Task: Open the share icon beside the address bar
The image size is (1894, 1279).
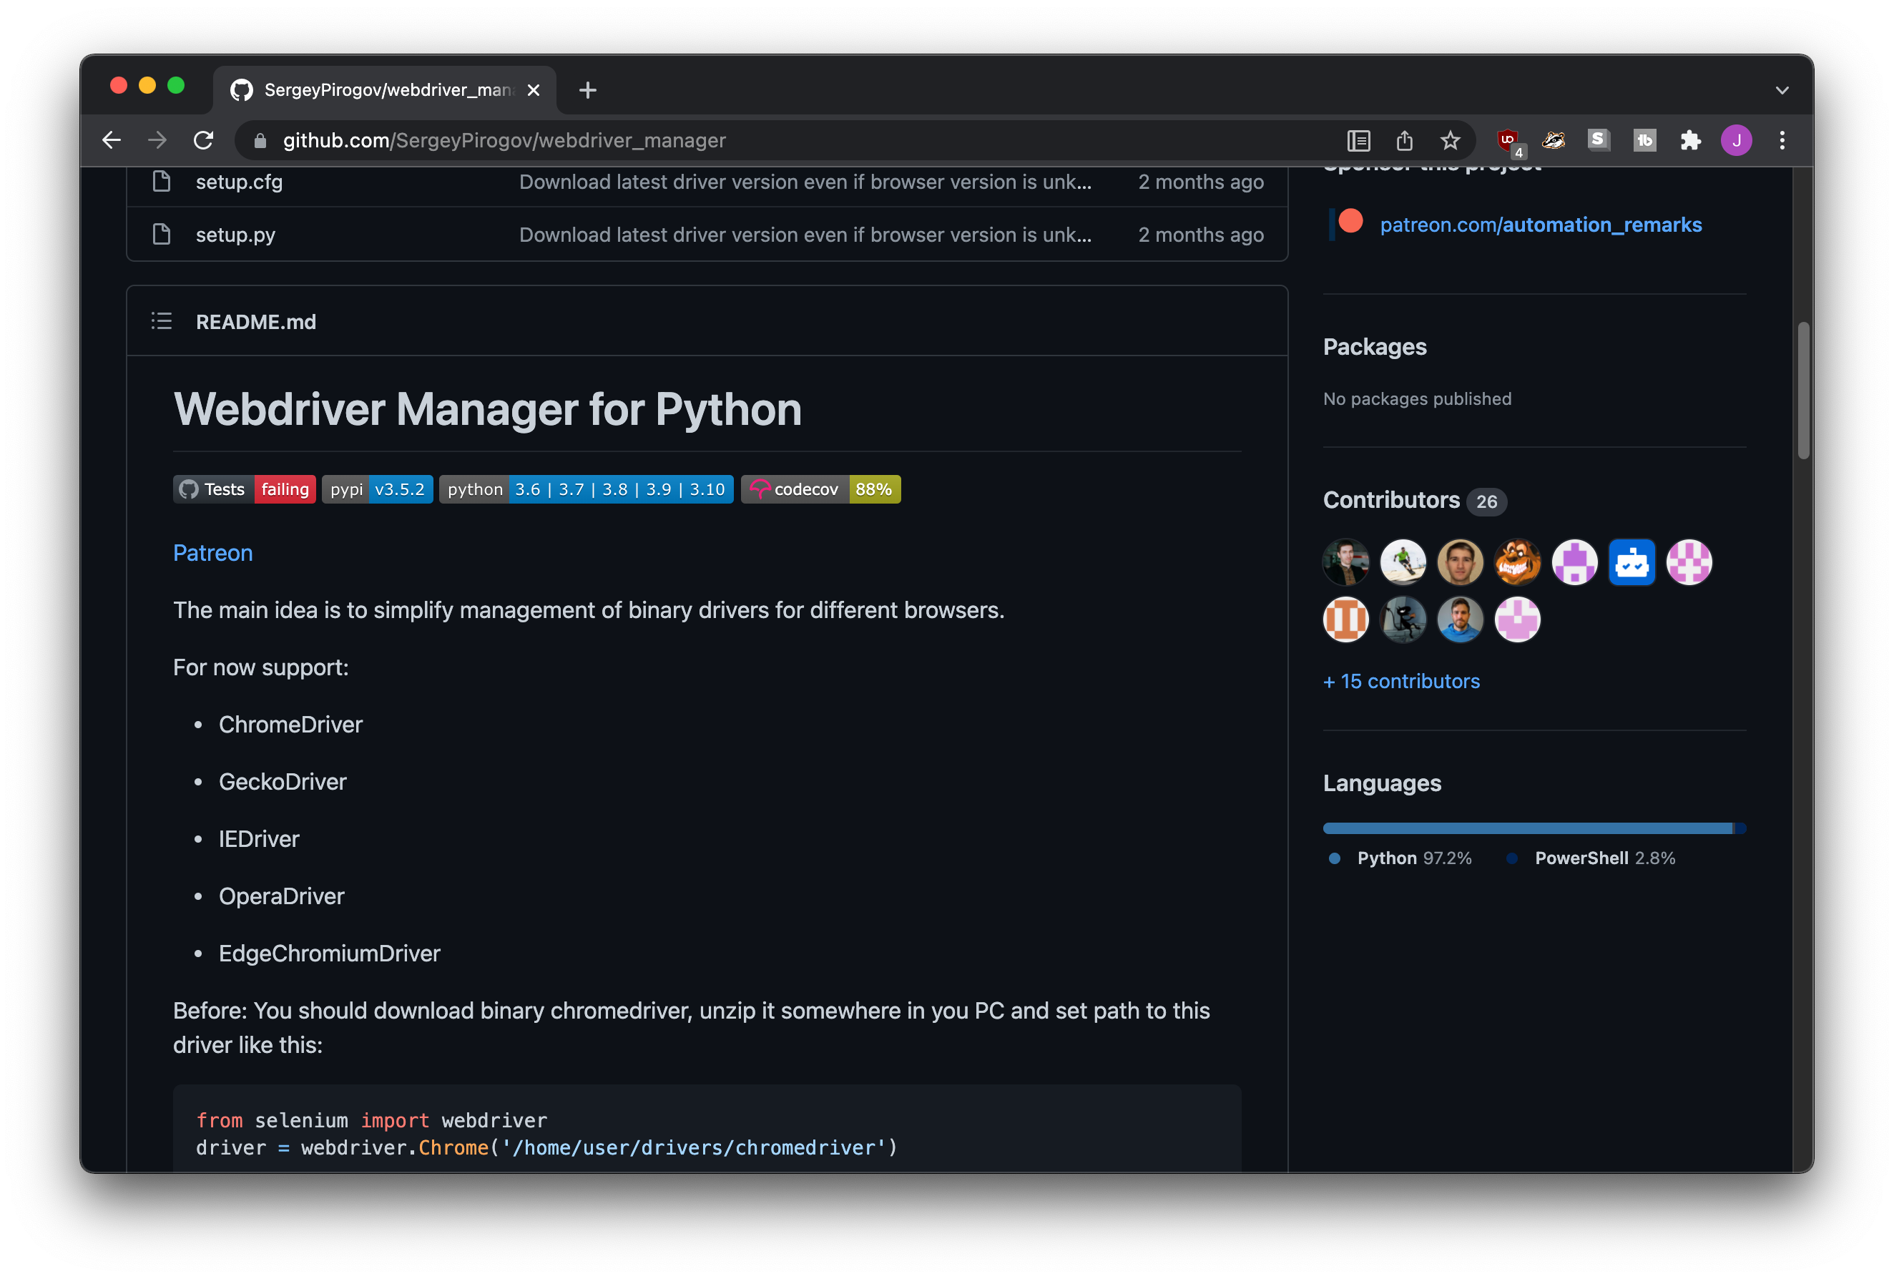Action: click(x=1403, y=139)
